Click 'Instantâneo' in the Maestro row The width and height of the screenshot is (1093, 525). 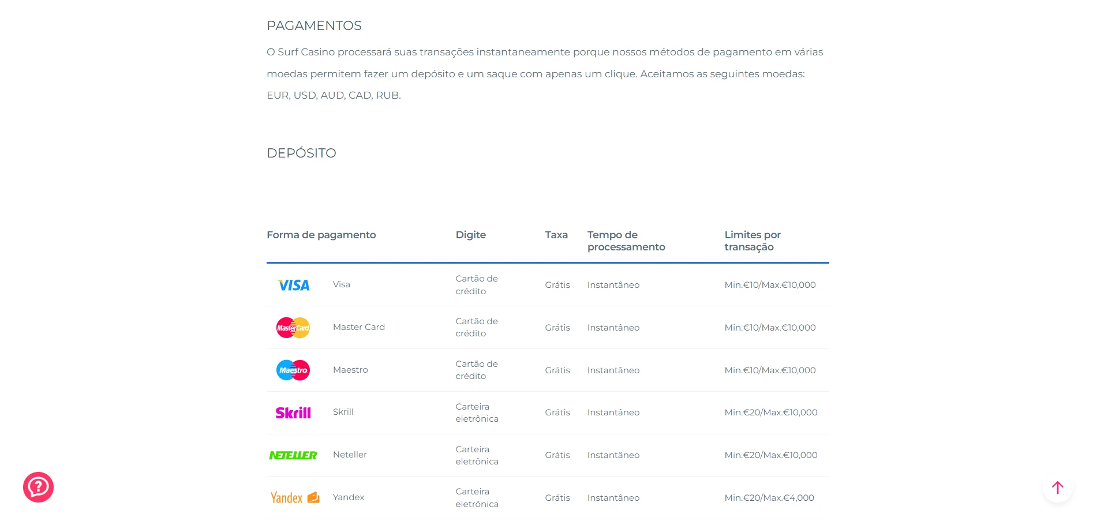(x=613, y=370)
